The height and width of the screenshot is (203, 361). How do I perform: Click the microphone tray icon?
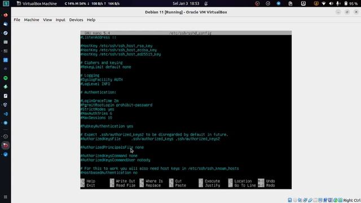[x=338, y=3]
